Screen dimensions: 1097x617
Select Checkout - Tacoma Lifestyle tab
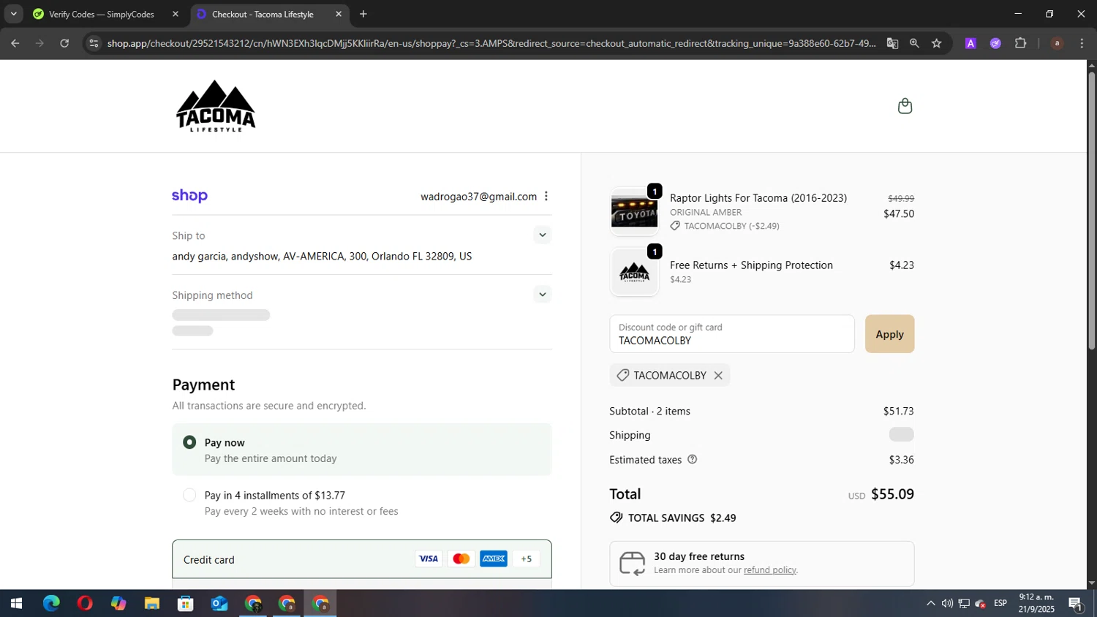pos(263,14)
